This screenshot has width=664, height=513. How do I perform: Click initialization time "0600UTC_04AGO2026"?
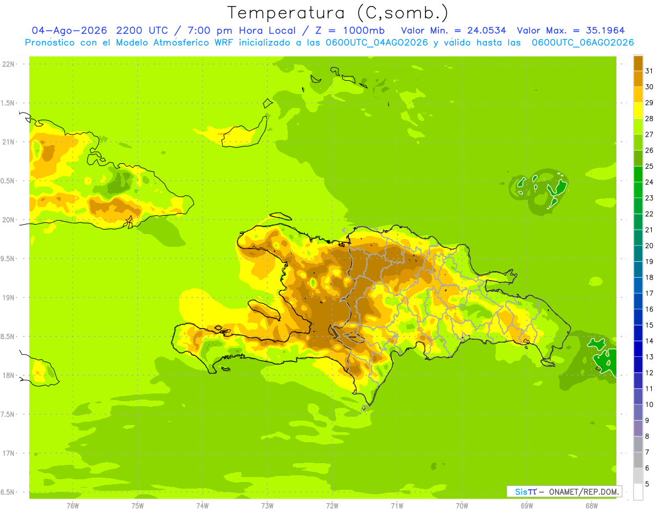tap(375, 43)
